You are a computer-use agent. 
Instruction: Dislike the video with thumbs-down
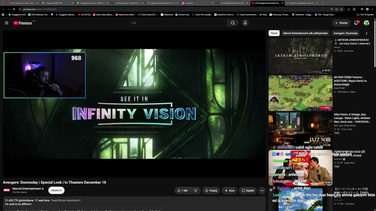[x=196, y=190]
